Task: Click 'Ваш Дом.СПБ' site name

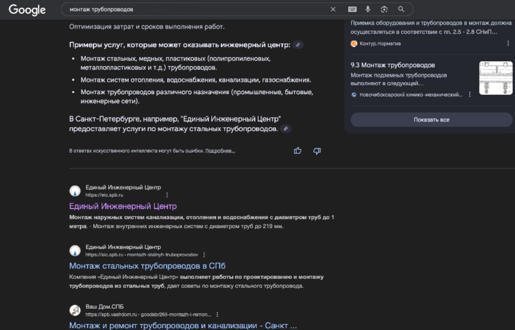Action: tap(104, 307)
